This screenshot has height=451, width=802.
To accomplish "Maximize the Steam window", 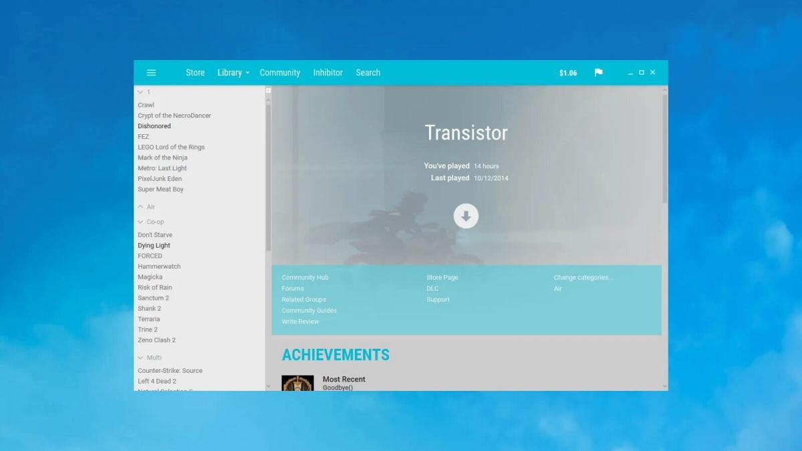I will click(x=642, y=72).
